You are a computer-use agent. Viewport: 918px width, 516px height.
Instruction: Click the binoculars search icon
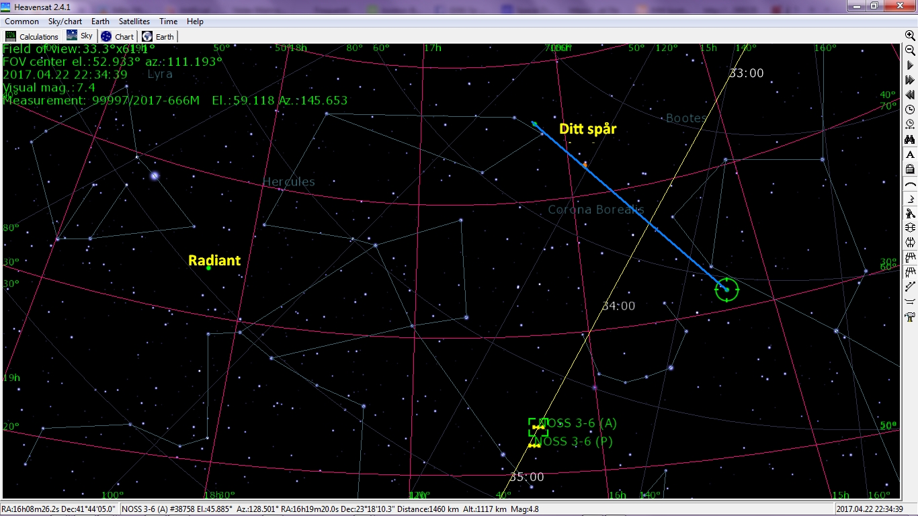pyautogui.click(x=911, y=139)
